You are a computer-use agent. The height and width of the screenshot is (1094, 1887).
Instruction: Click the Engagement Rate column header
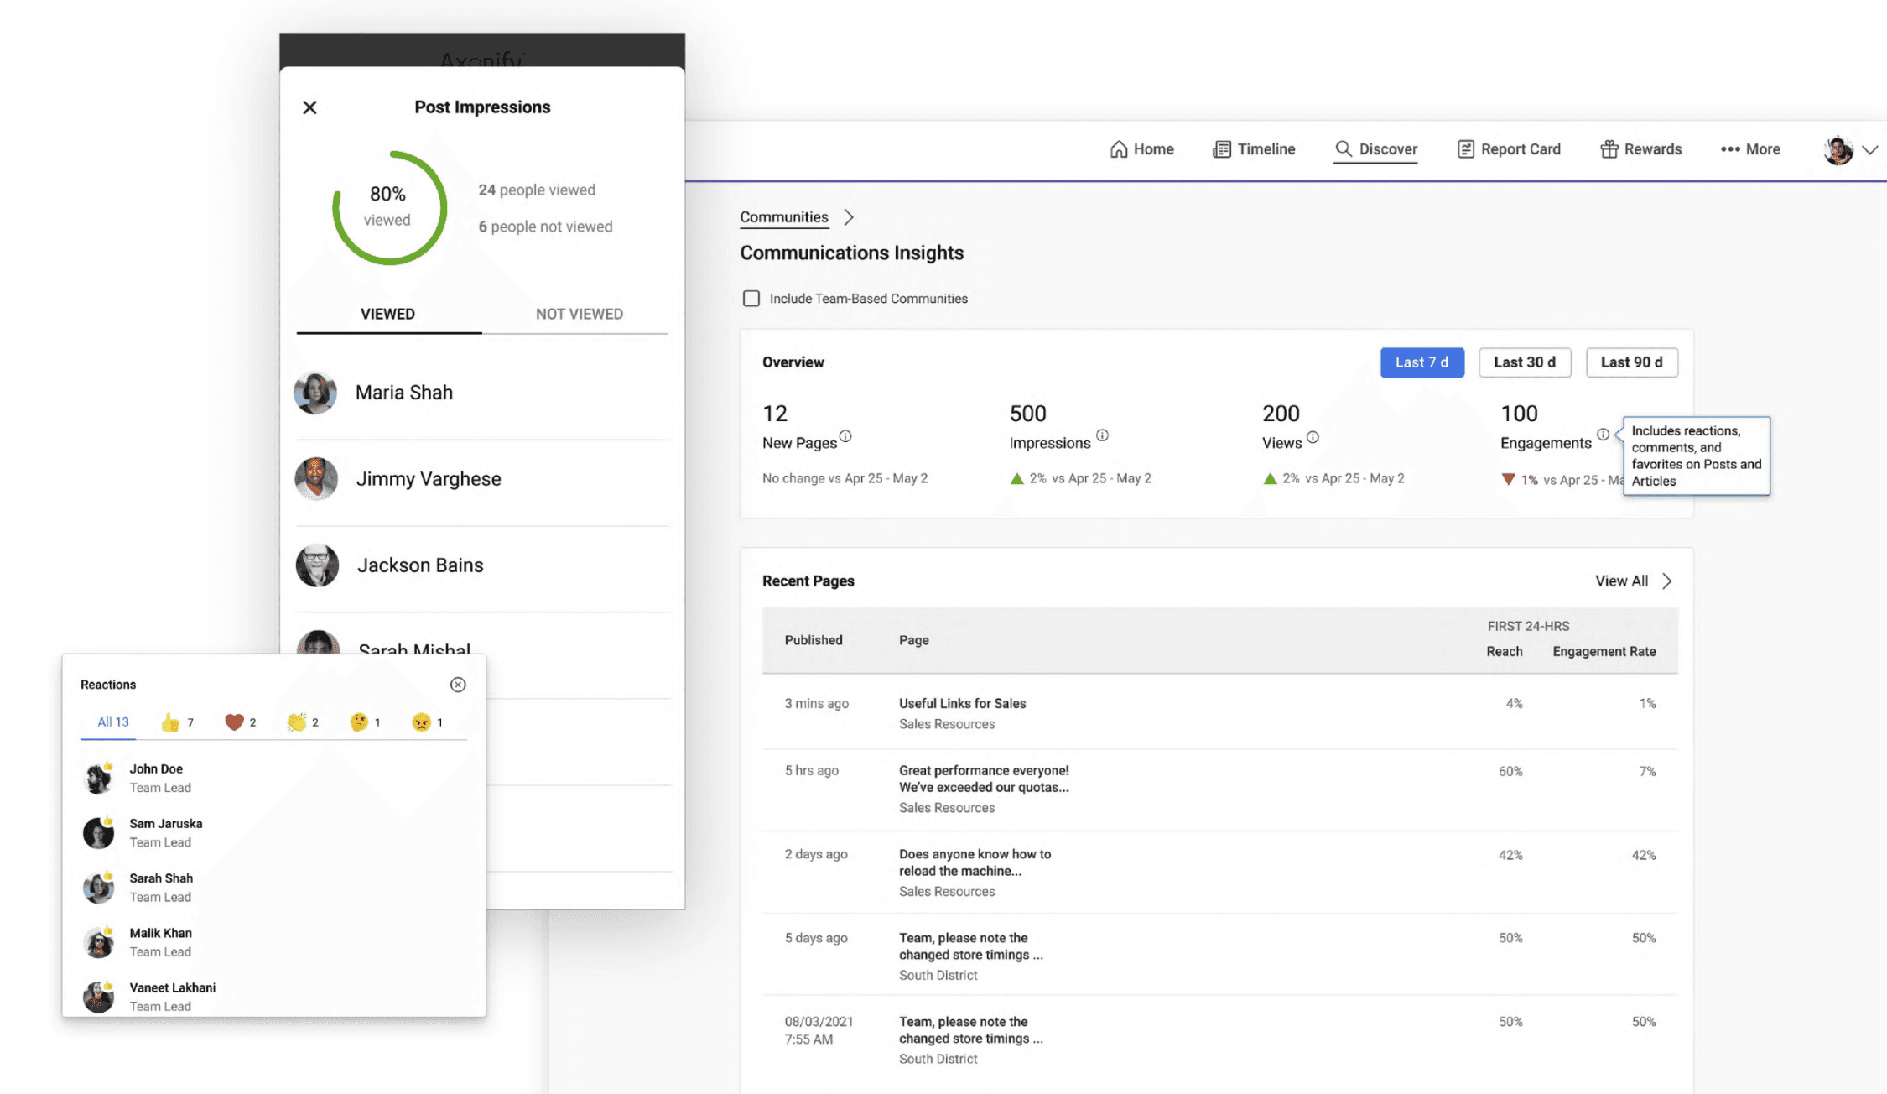[1604, 652]
